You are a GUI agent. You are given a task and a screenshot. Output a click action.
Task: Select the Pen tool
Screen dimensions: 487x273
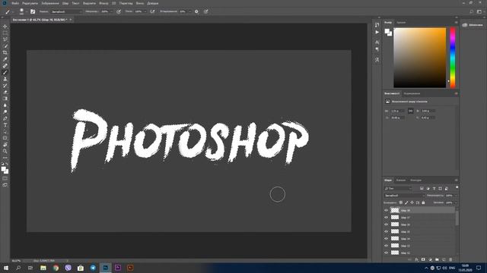coord(5,118)
